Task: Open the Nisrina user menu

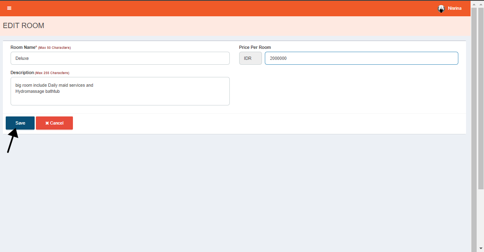Action: pyautogui.click(x=454, y=9)
